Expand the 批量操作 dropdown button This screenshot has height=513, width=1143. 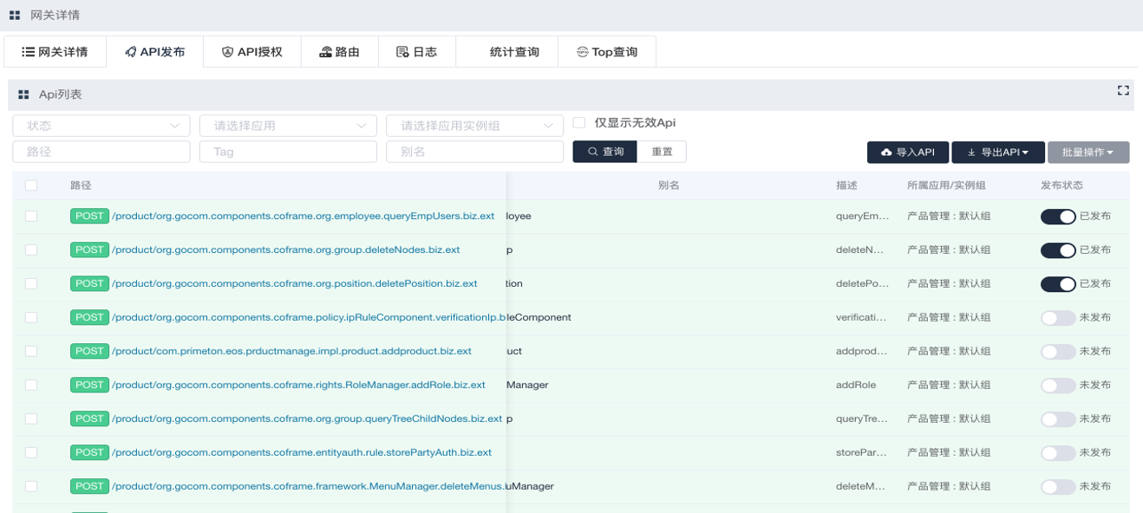(x=1087, y=153)
